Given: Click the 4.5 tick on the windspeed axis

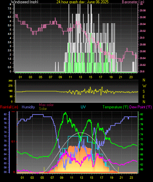Looking at the screenshot, I should coord(9,34).
